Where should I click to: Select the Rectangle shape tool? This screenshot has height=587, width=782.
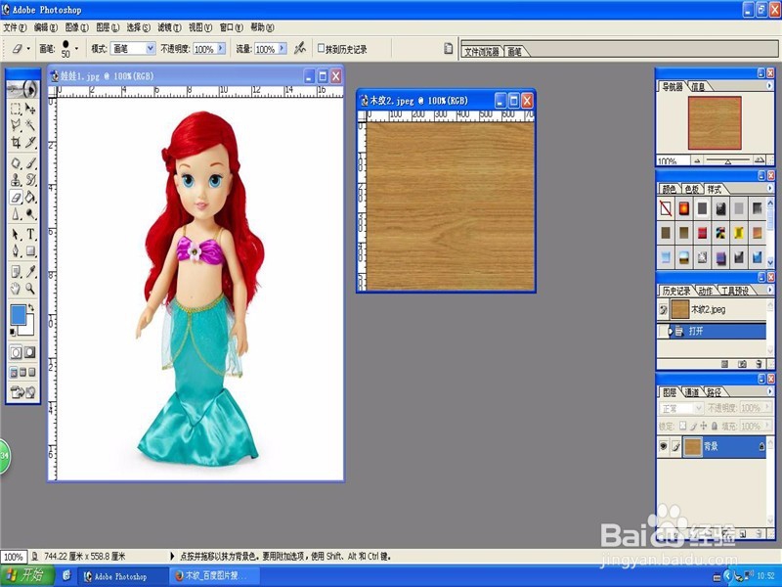[30, 251]
